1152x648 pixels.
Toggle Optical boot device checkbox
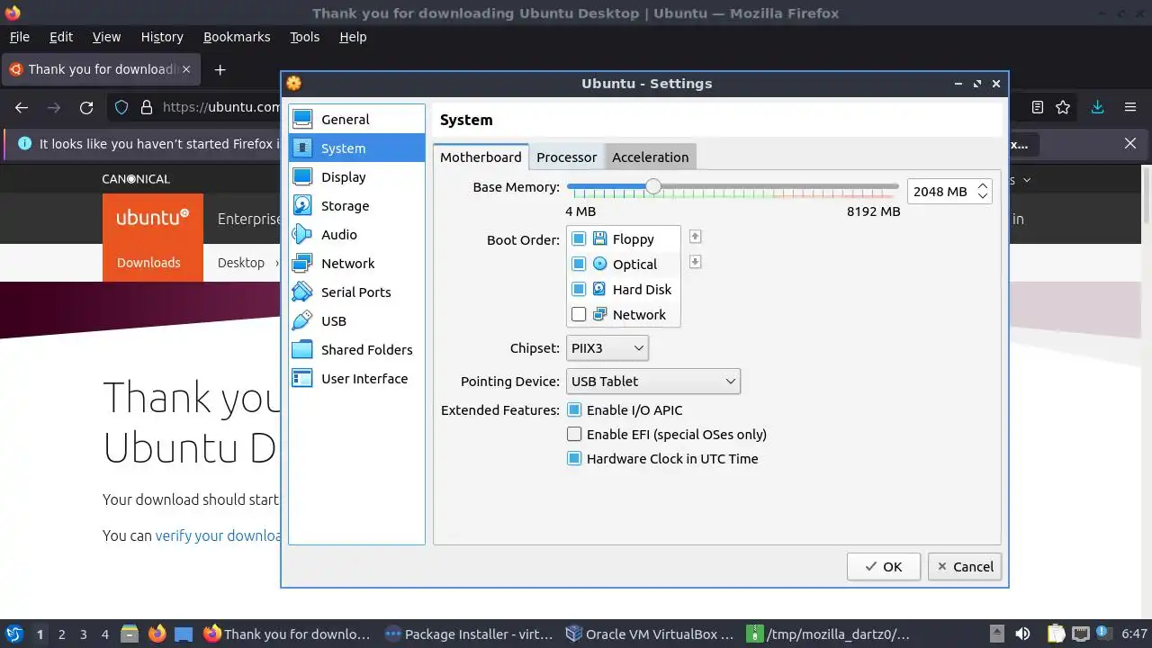[579, 264]
